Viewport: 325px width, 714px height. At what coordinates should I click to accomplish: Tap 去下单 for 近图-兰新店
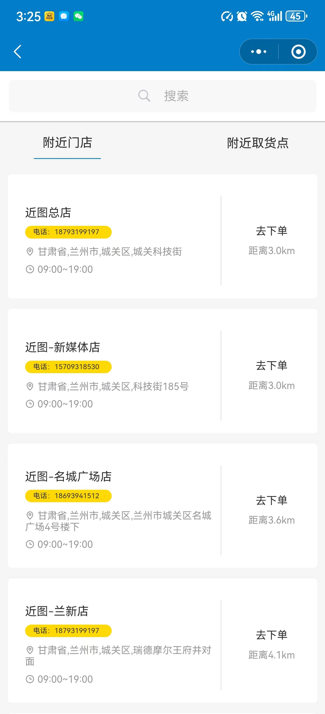click(x=272, y=635)
